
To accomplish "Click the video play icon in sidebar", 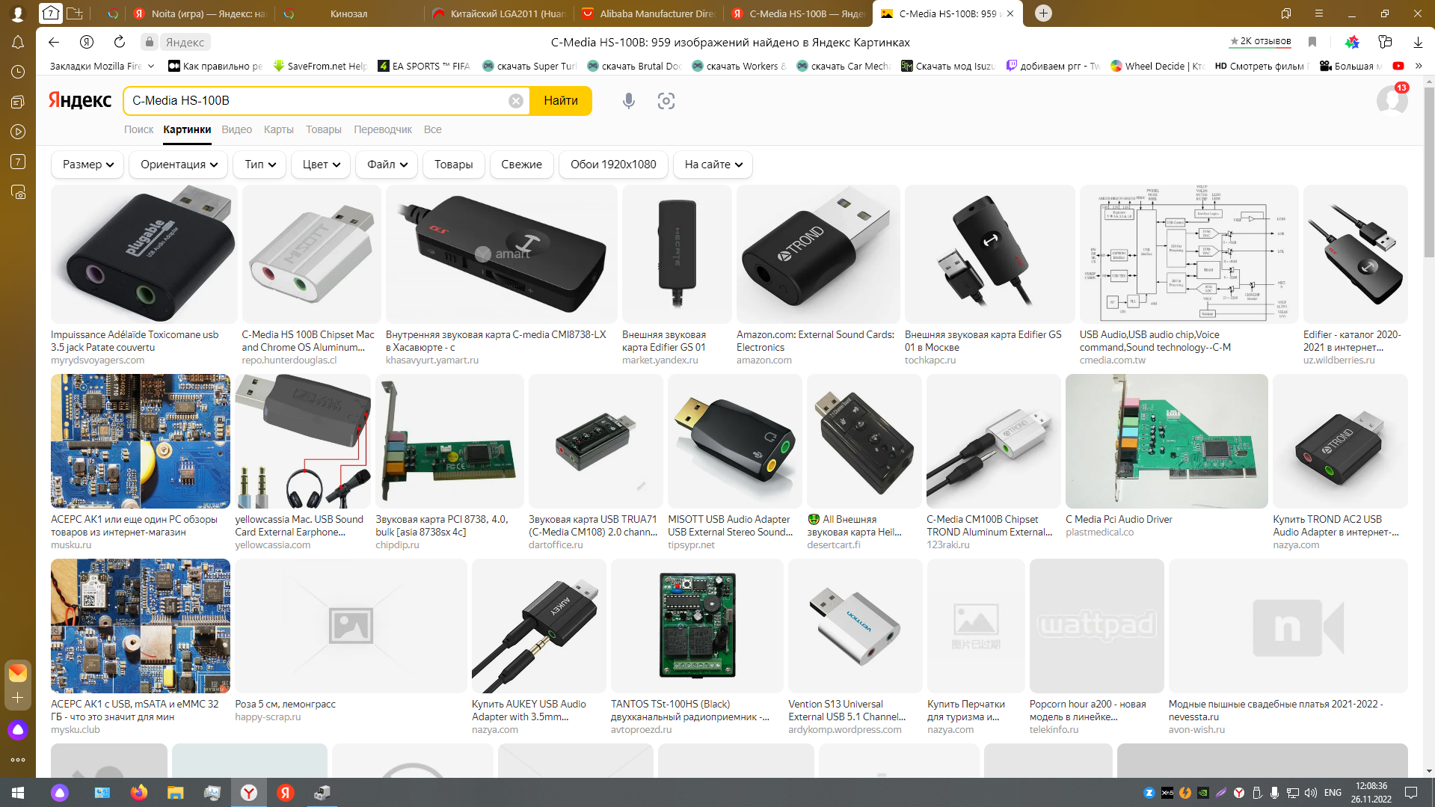I will pyautogui.click(x=18, y=132).
